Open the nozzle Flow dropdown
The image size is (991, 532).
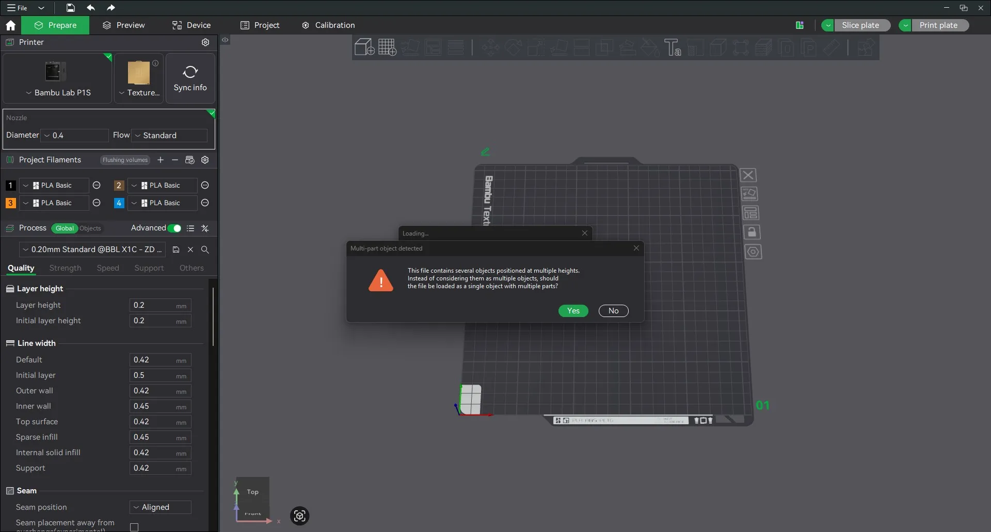tap(169, 136)
